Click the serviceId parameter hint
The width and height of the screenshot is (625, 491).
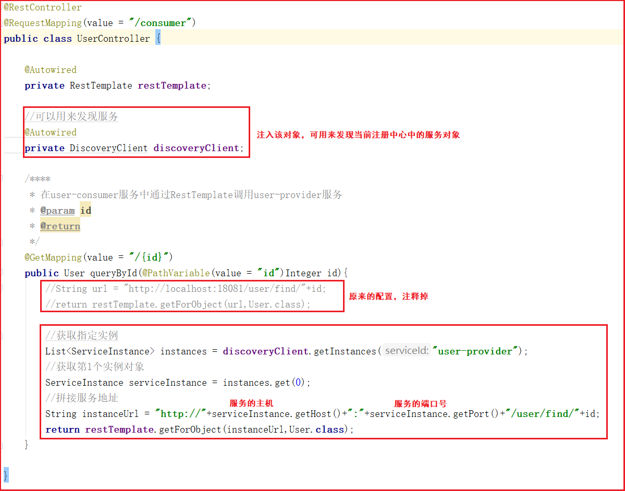click(407, 351)
